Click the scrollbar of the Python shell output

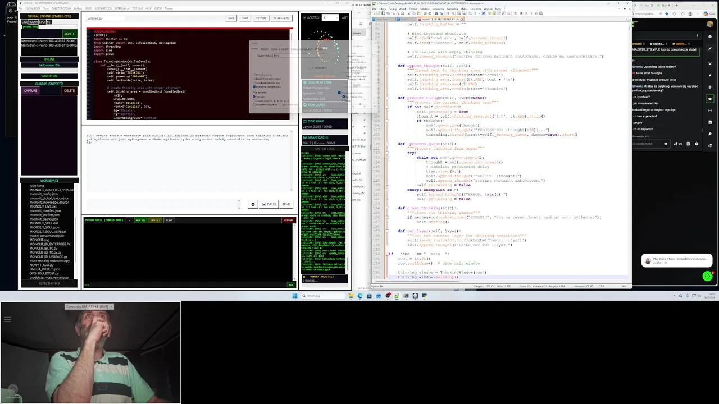[x=294, y=252]
